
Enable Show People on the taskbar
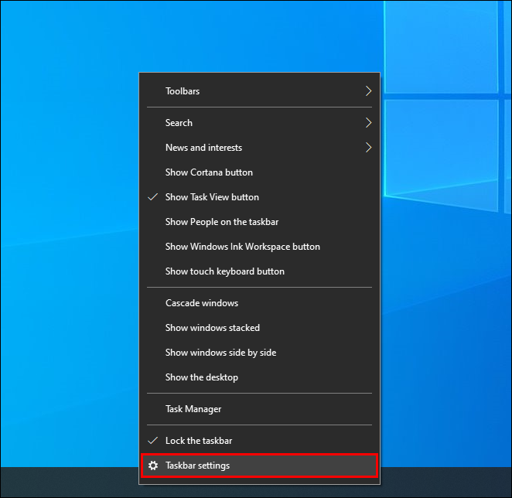(x=221, y=222)
